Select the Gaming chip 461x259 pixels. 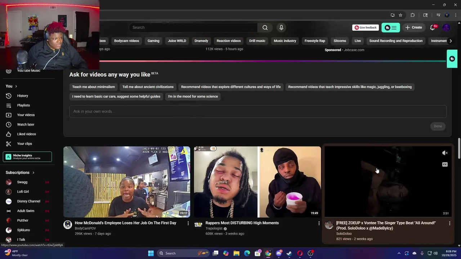[153, 41]
